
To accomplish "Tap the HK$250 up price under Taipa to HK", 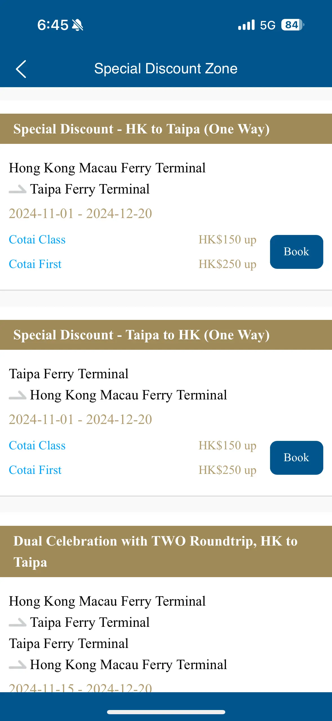I will pos(227,470).
